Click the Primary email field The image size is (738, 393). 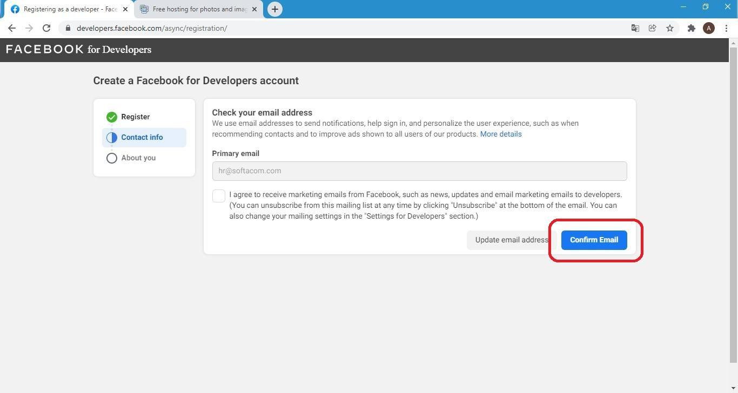point(419,171)
